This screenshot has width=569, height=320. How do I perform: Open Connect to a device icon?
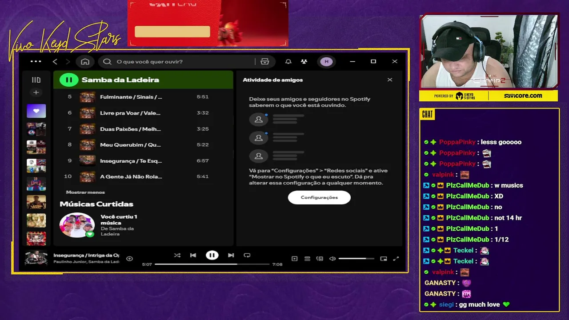[x=320, y=259]
